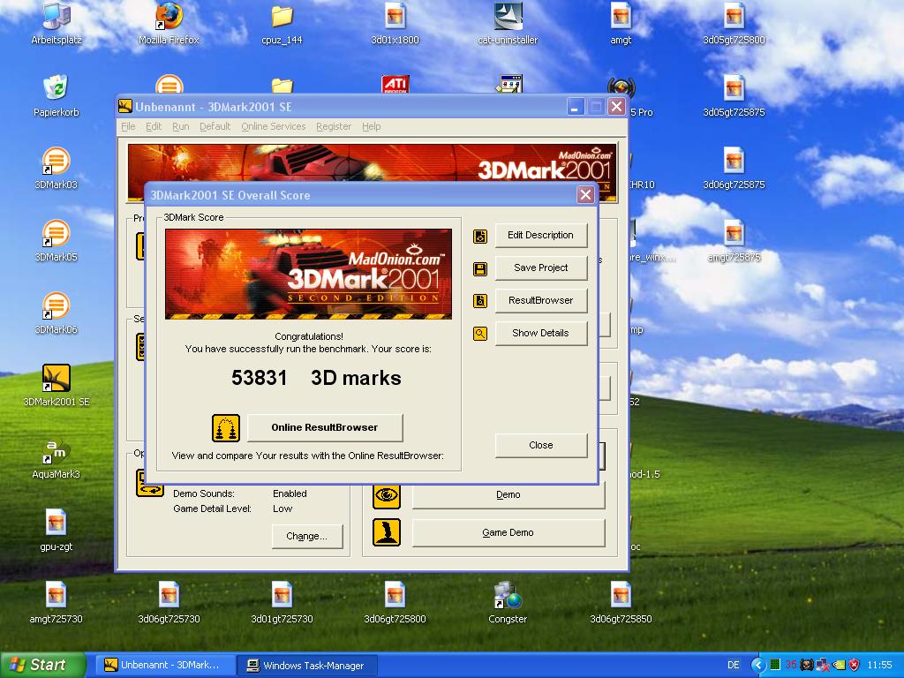Select the Congster desktop shortcut
The width and height of the screenshot is (904, 678).
pos(508,603)
